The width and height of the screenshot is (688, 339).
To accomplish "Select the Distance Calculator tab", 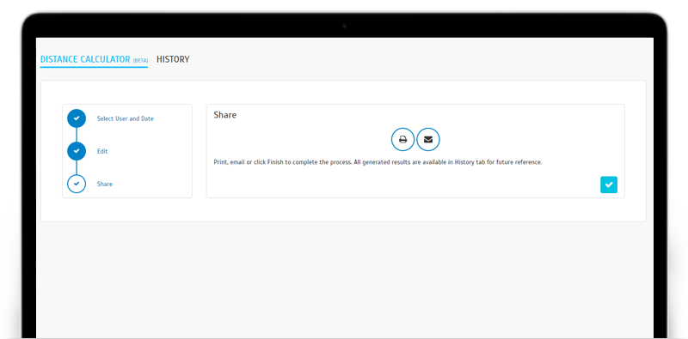I will click(x=94, y=59).
